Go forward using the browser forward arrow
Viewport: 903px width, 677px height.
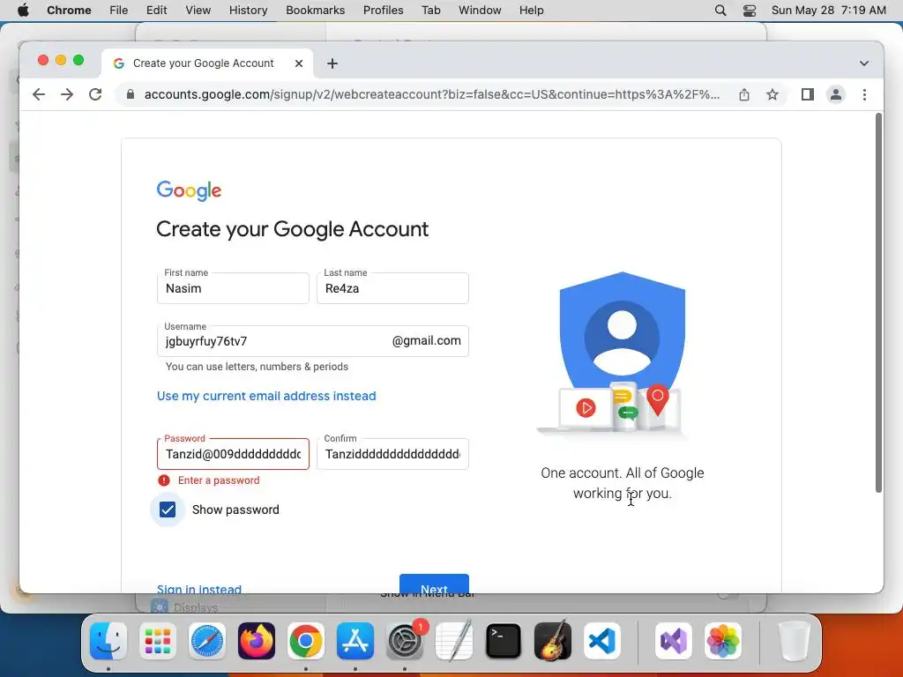point(67,94)
